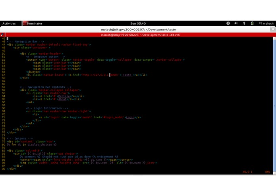This screenshot has width=276, height=196.
Task: Open the volume speaker icon menu
Action: (236, 23)
